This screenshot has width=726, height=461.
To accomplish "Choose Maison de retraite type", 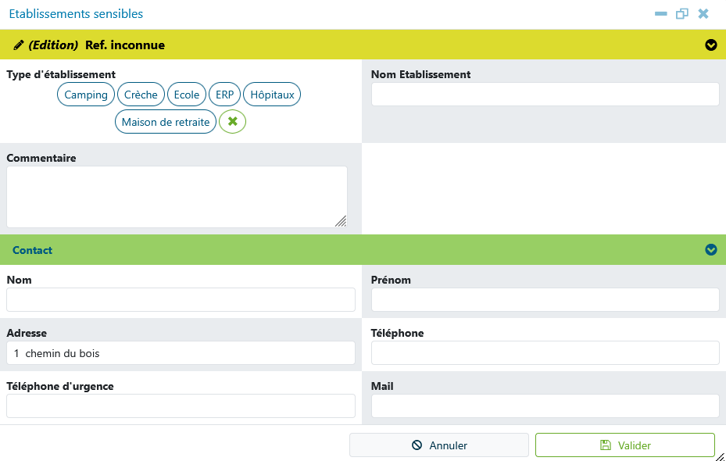I will [166, 122].
